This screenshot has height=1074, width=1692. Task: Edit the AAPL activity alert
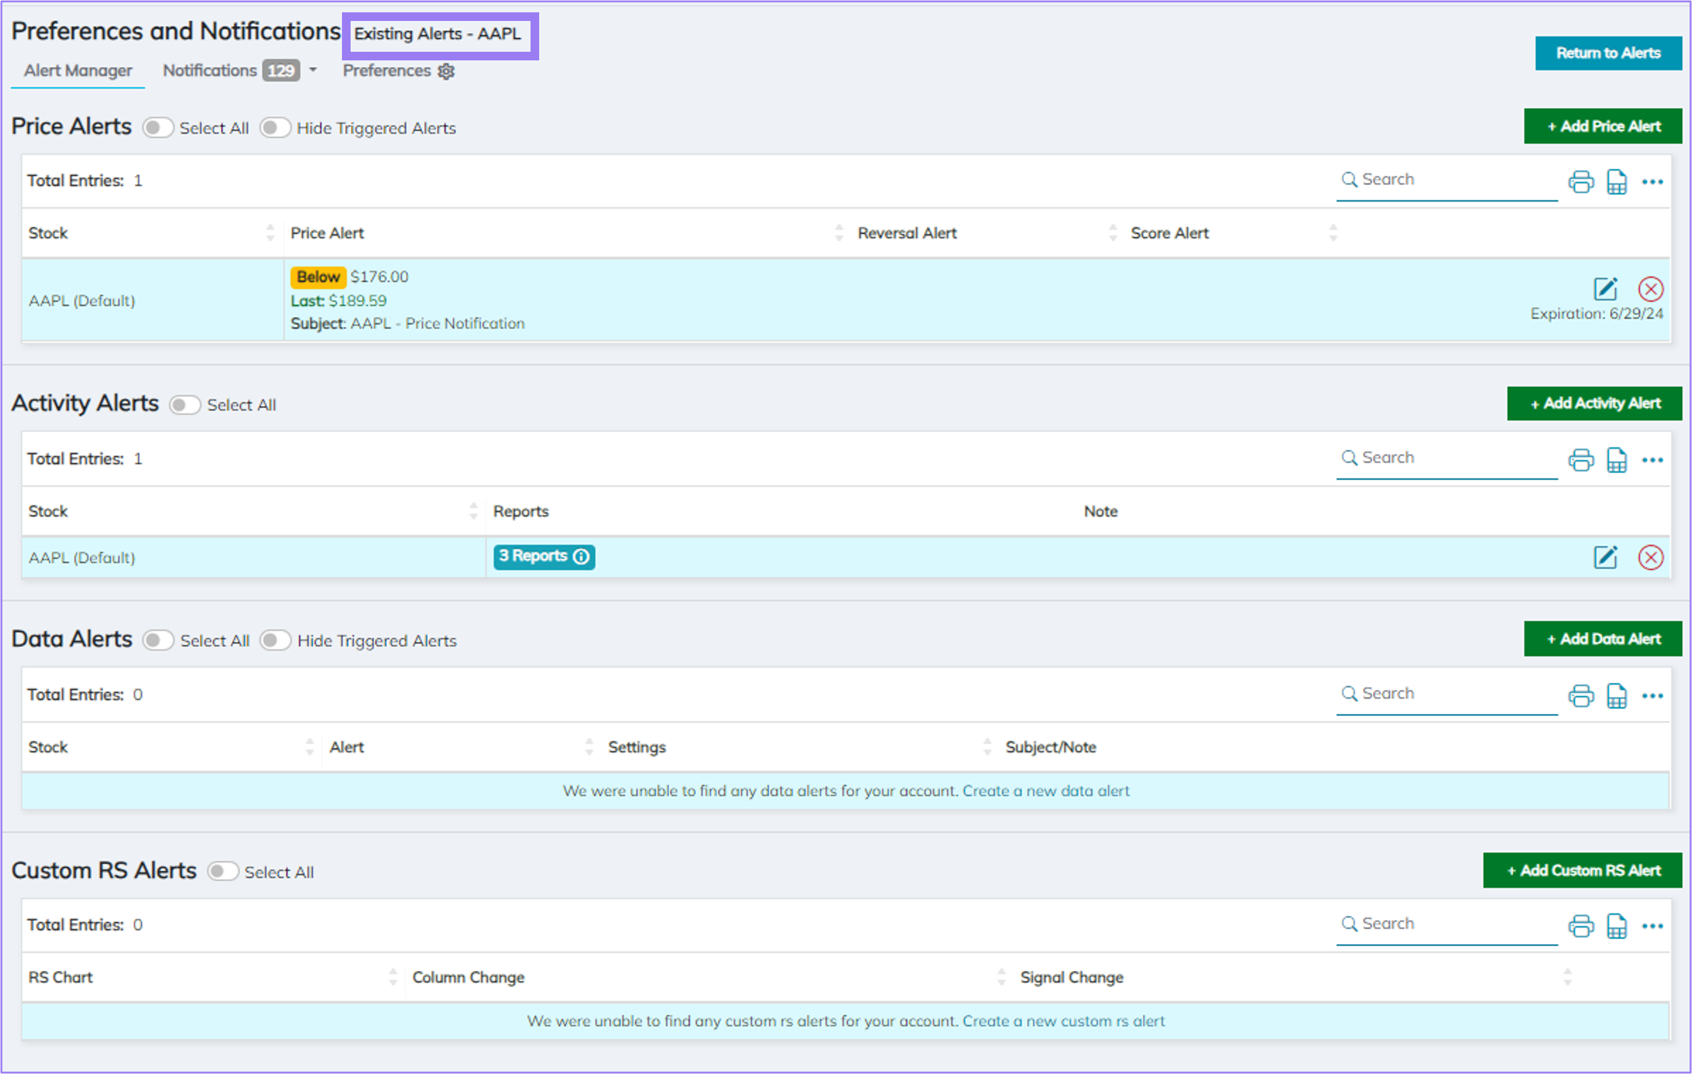(1605, 558)
